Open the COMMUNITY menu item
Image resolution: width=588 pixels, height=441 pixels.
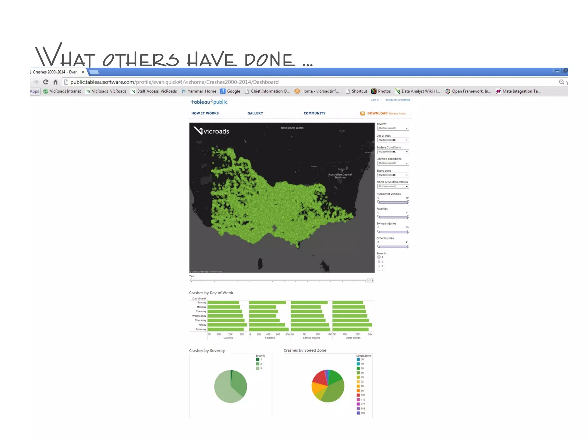314,113
